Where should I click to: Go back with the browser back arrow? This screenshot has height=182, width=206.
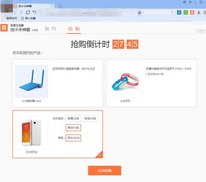15,12
